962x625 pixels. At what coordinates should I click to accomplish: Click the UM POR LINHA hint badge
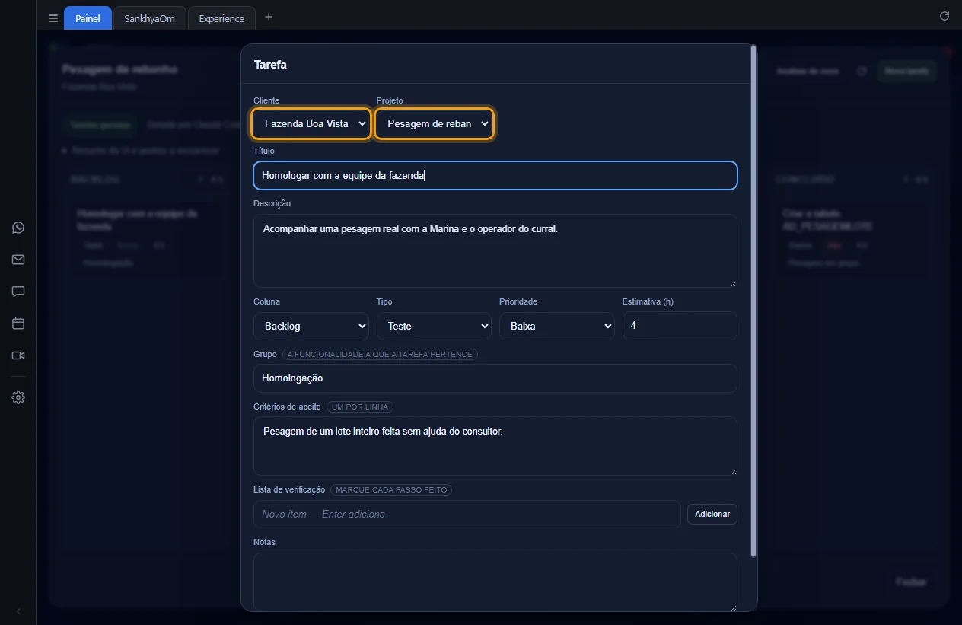[x=360, y=407]
